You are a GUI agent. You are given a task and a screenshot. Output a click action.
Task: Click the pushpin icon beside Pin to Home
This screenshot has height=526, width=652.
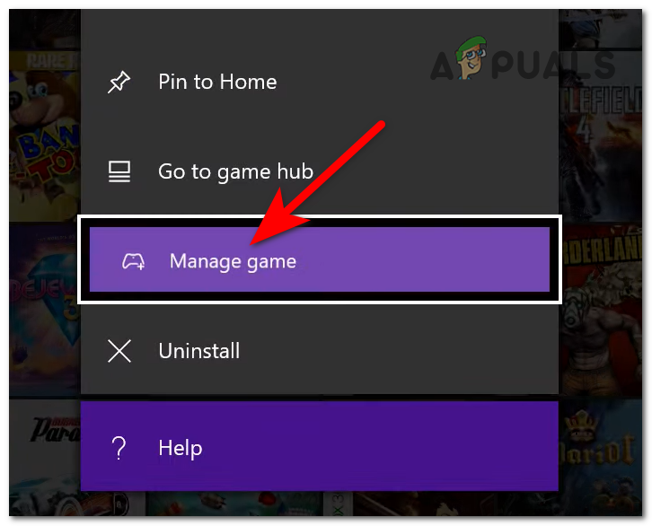(x=119, y=82)
